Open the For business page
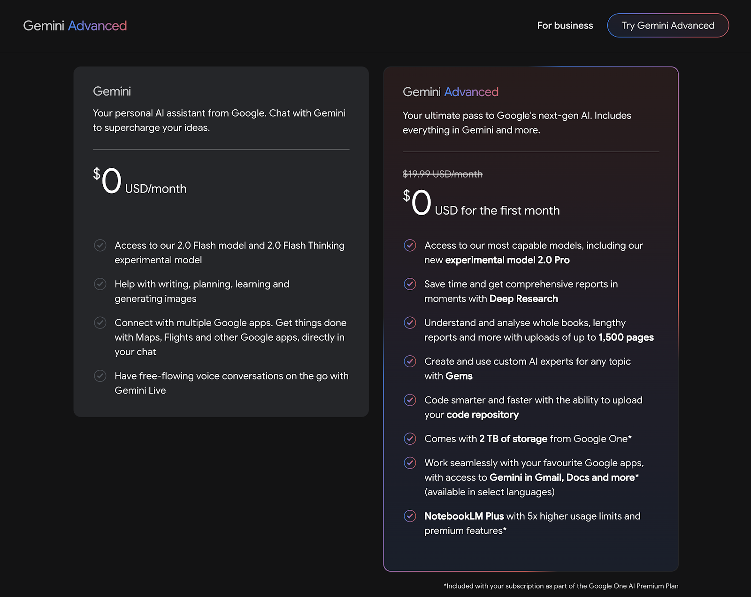This screenshot has width=751, height=597. [x=565, y=26]
